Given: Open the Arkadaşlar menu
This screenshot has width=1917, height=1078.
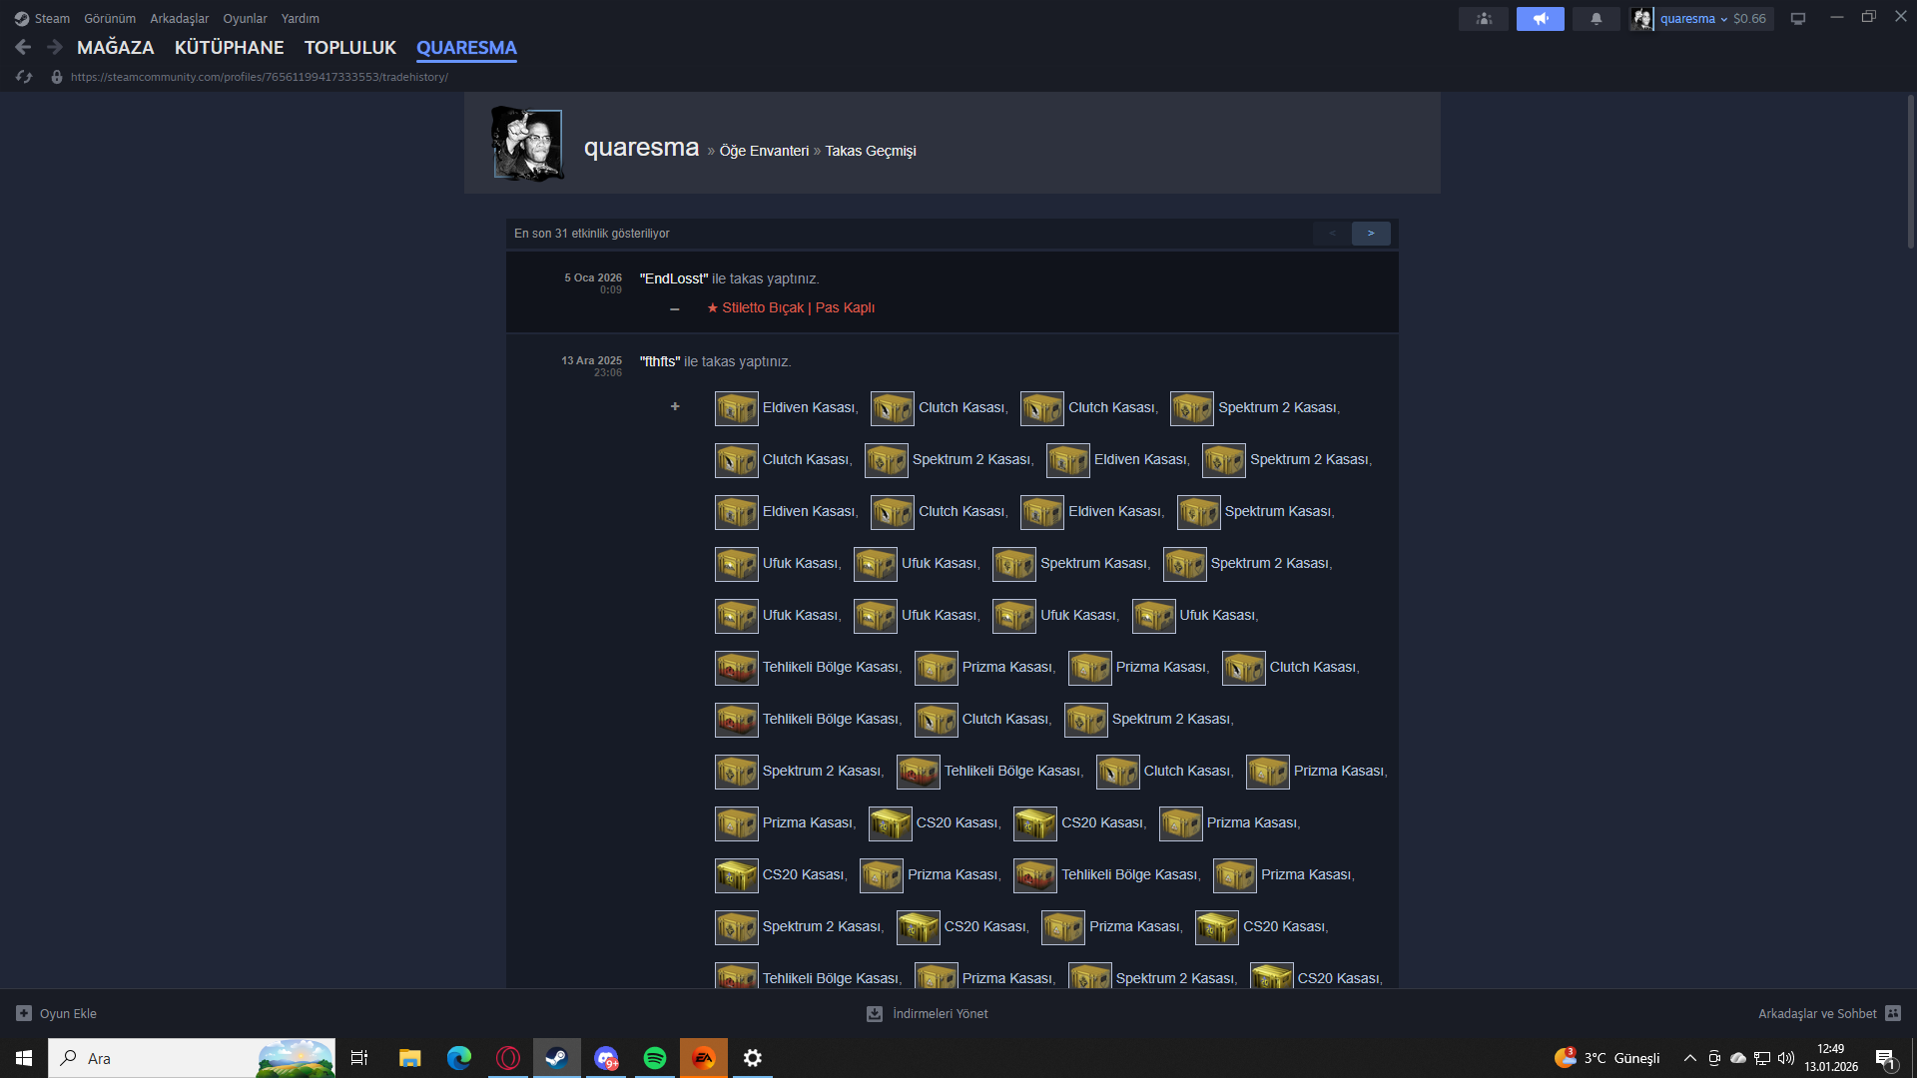Looking at the screenshot, I should click(180, 18).
